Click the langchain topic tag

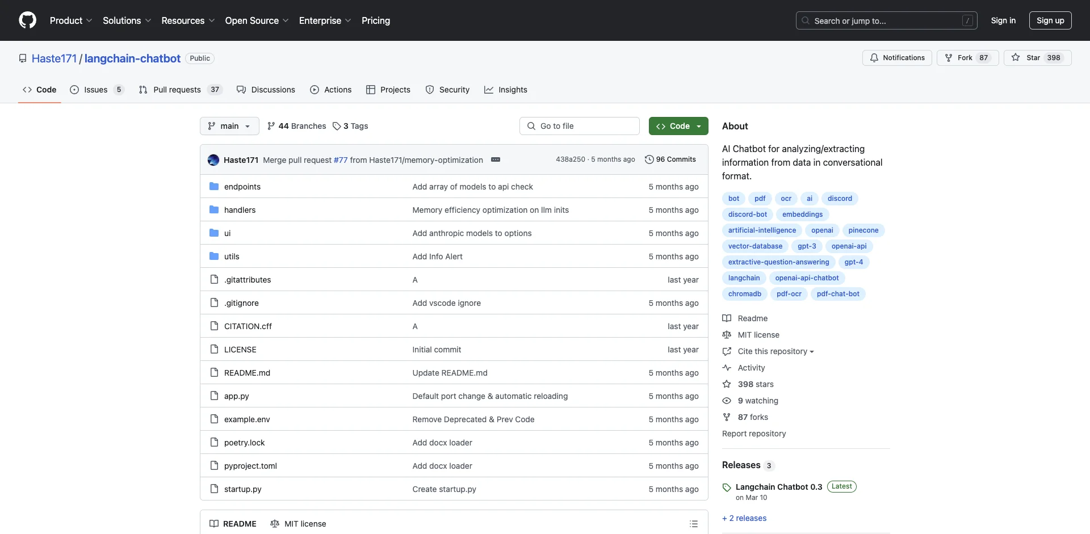(744, 278)
